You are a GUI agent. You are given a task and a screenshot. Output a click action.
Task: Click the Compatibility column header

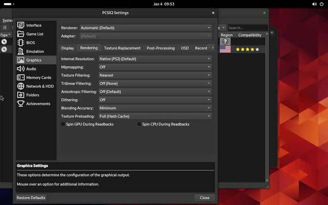click(250, 35)
